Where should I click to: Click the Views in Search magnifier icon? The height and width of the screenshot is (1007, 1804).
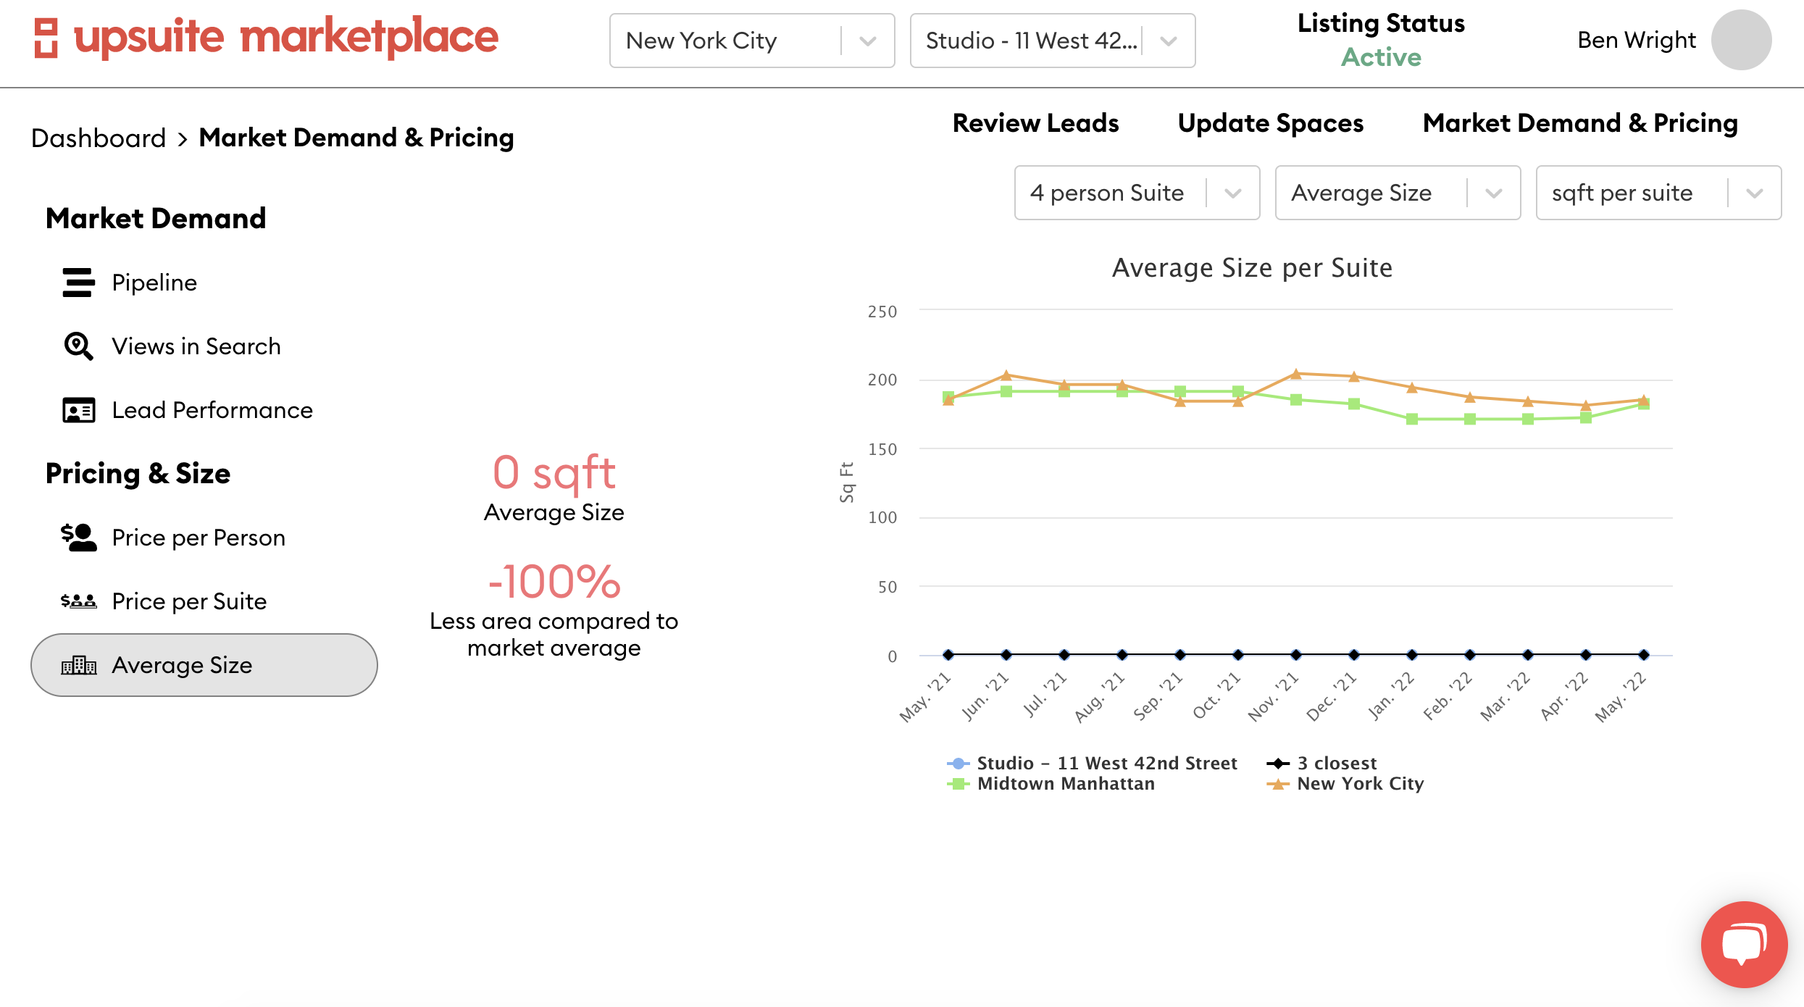coord(78,346)
